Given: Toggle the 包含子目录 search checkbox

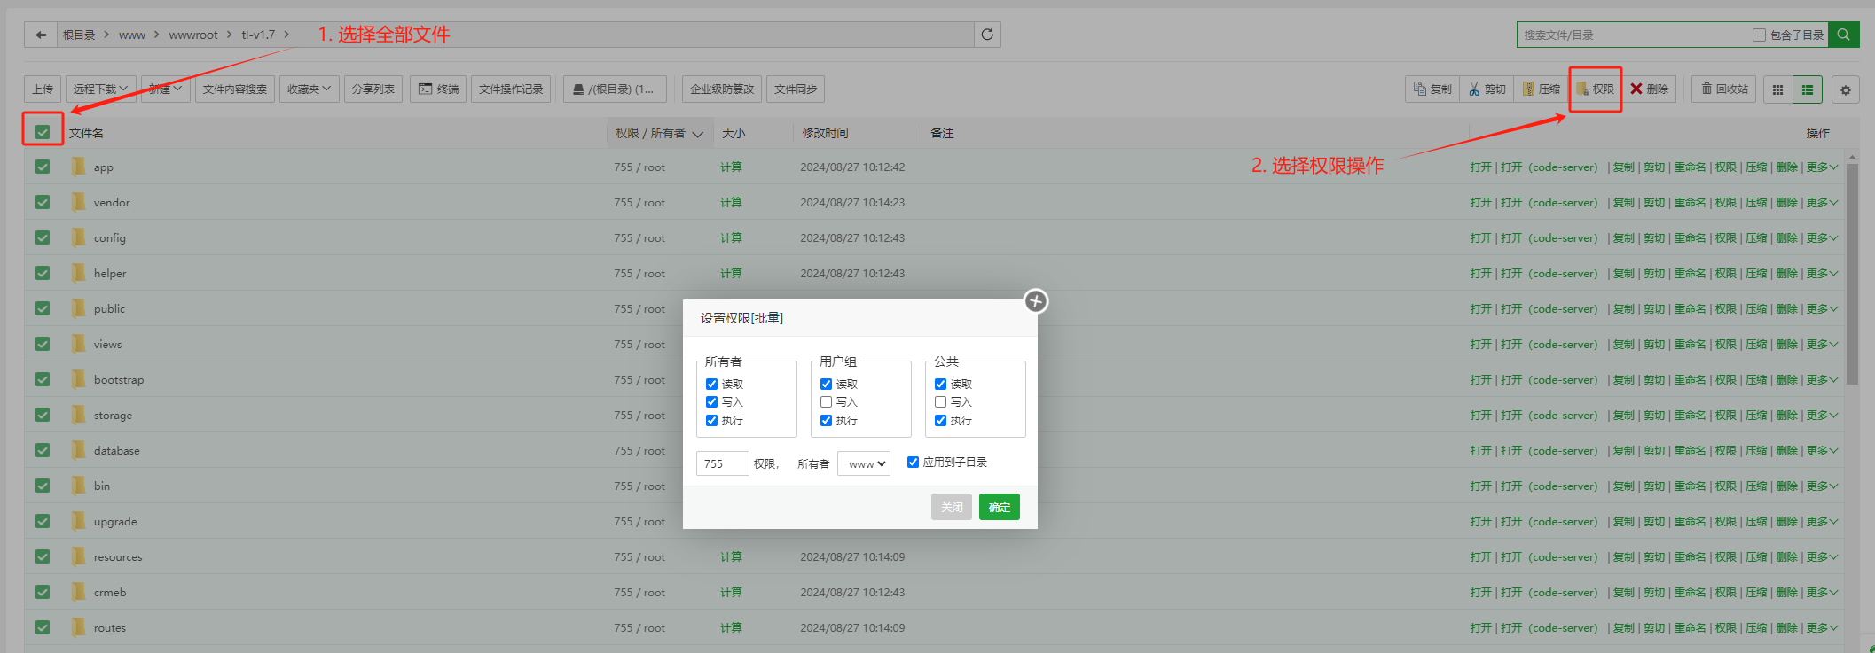Looking at the screenshot, I should tap(1759, 35).
